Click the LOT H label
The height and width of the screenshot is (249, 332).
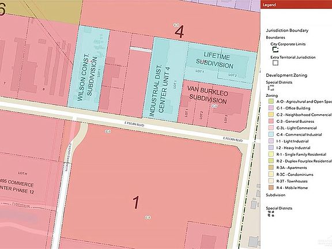(22, 173)
